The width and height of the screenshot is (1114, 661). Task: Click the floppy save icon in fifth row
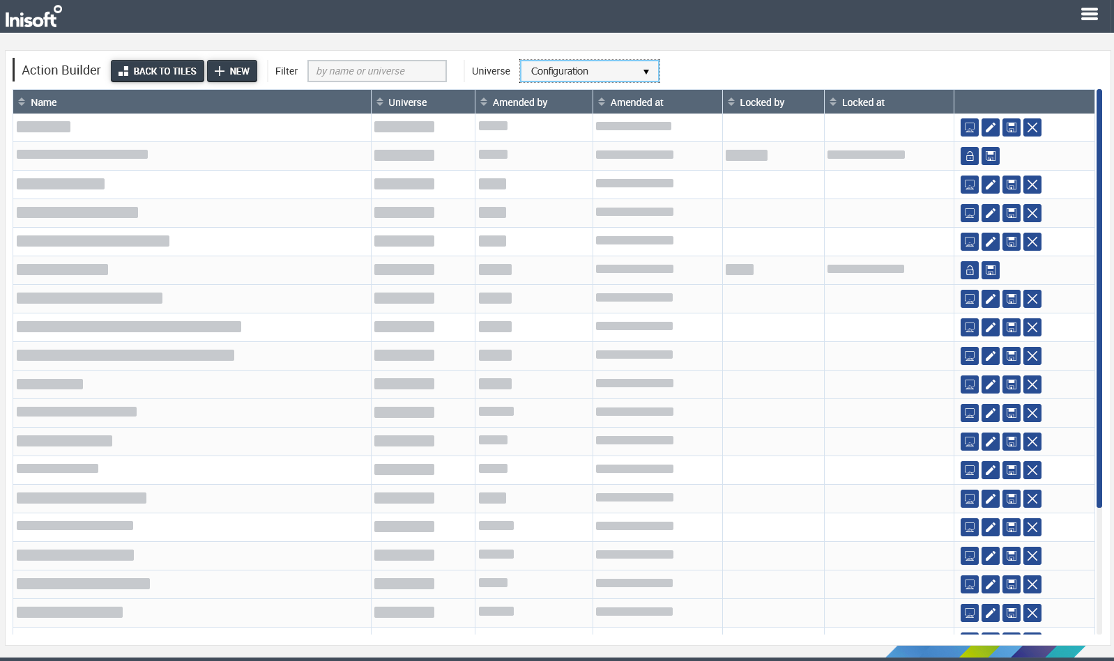tap(1012, 242)
